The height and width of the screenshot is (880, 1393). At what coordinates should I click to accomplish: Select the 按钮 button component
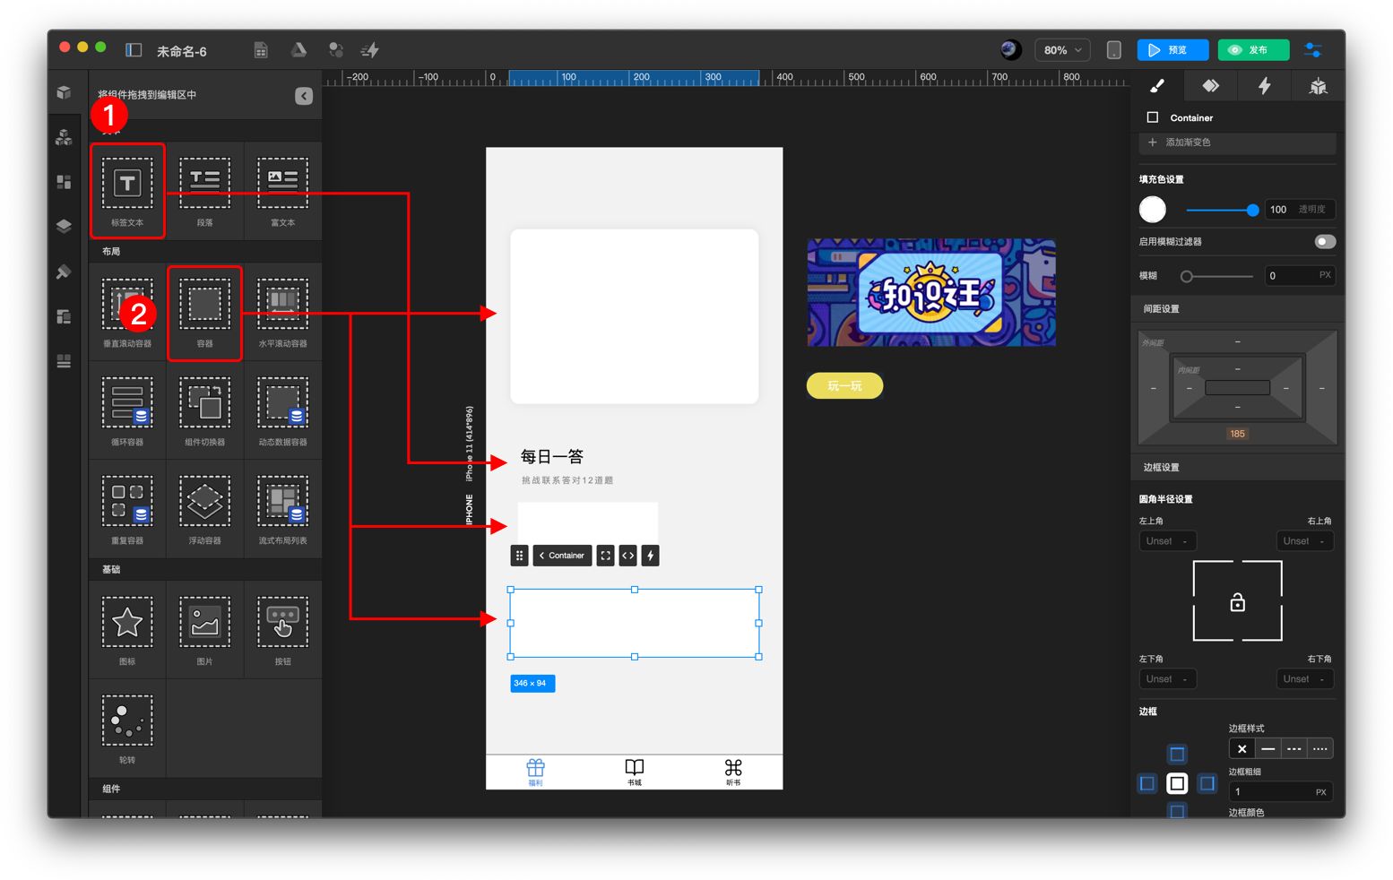coord(282,630)
